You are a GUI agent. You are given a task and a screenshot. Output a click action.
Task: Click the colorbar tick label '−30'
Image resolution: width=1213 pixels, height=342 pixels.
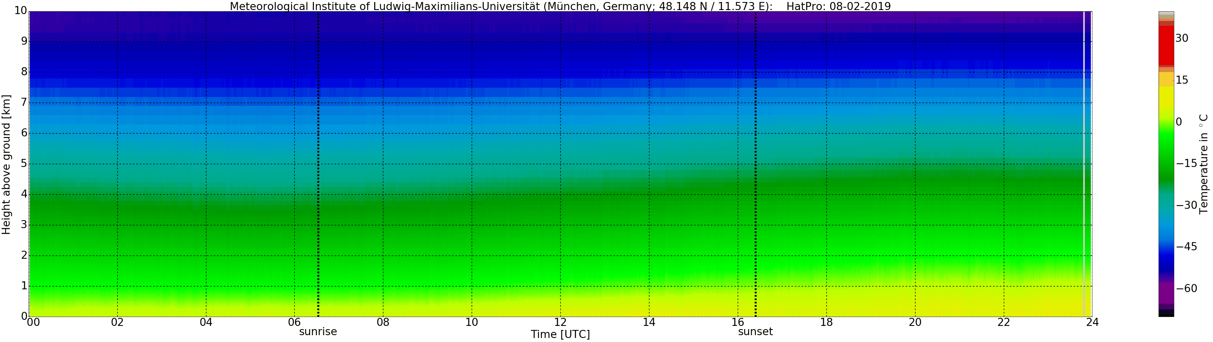[1186, 205]
